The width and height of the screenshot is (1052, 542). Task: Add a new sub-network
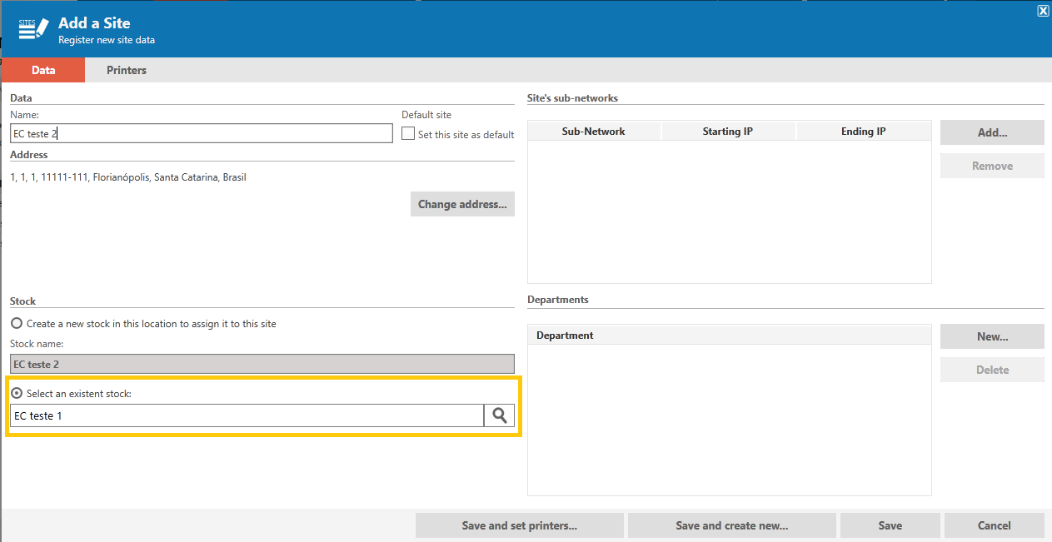pyautogui.click(x=992, y=132)
